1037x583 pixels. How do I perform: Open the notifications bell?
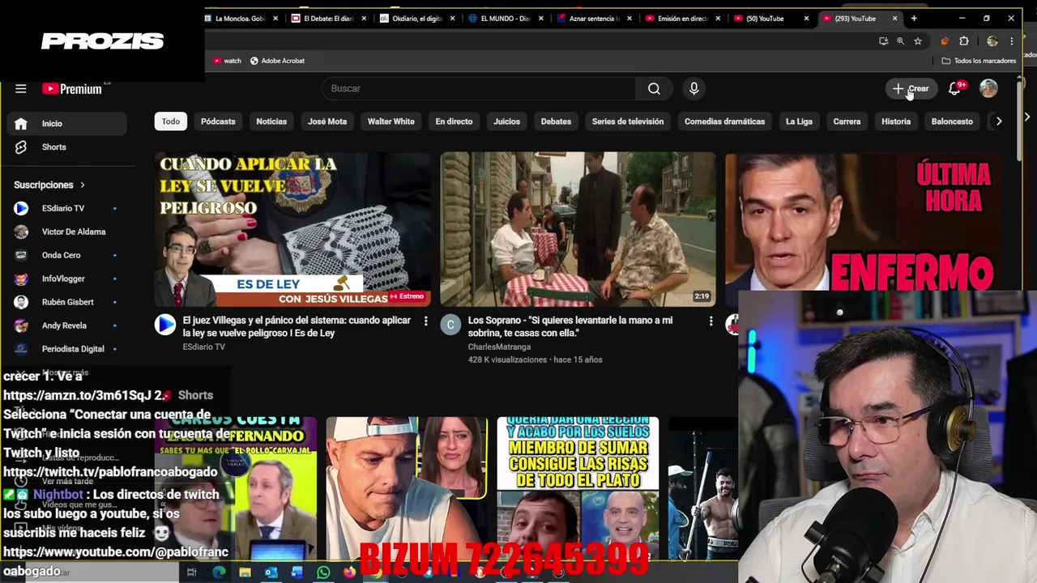pos(955,88)
